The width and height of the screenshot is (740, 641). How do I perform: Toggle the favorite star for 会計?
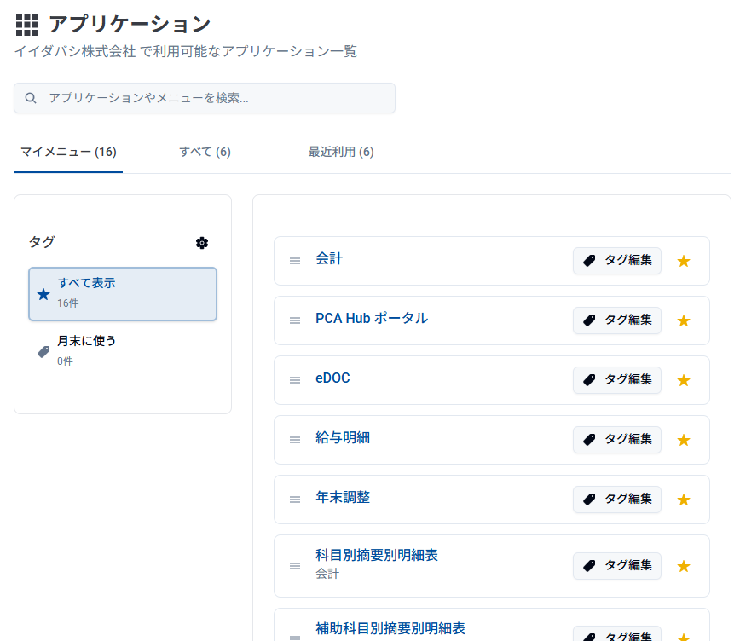coord(683,260)
